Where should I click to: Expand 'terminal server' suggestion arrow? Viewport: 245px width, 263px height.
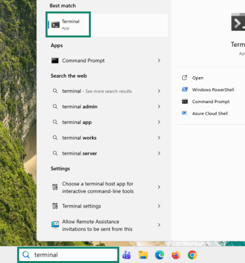pyautogui.click(x=159, y=153)
